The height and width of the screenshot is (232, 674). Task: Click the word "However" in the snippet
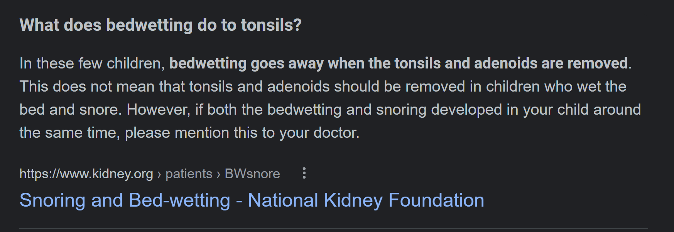click(x=158, y=110)
